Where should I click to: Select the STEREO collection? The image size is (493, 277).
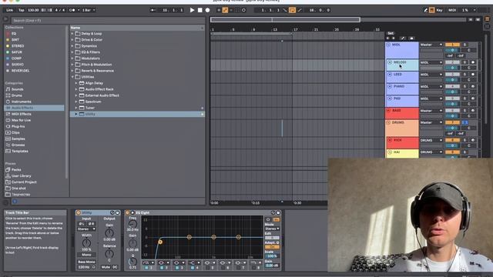18,46
